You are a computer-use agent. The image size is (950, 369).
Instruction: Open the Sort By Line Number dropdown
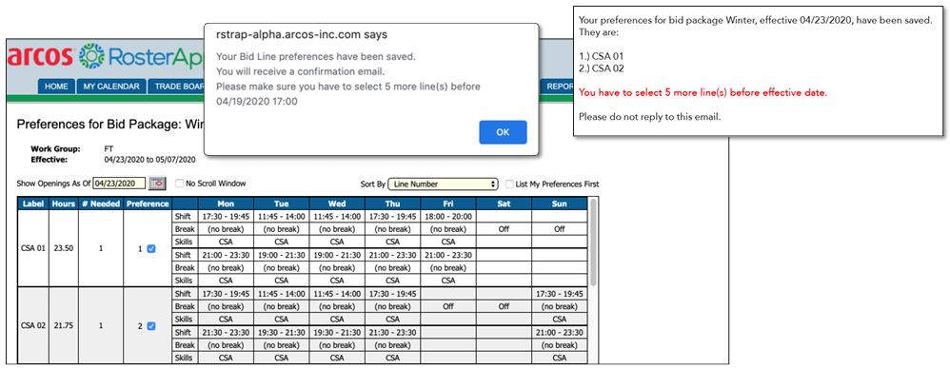(x=443, y=184)
